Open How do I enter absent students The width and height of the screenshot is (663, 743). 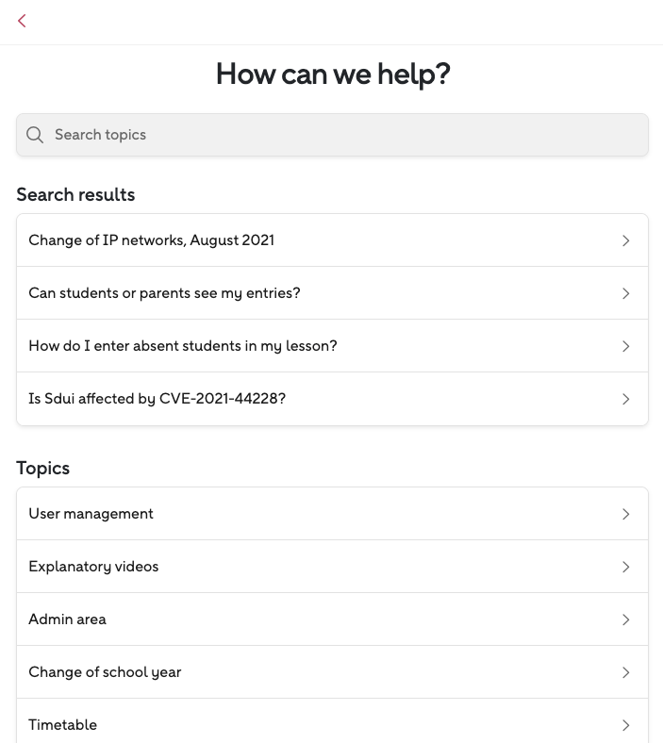[x=183, y=346]
